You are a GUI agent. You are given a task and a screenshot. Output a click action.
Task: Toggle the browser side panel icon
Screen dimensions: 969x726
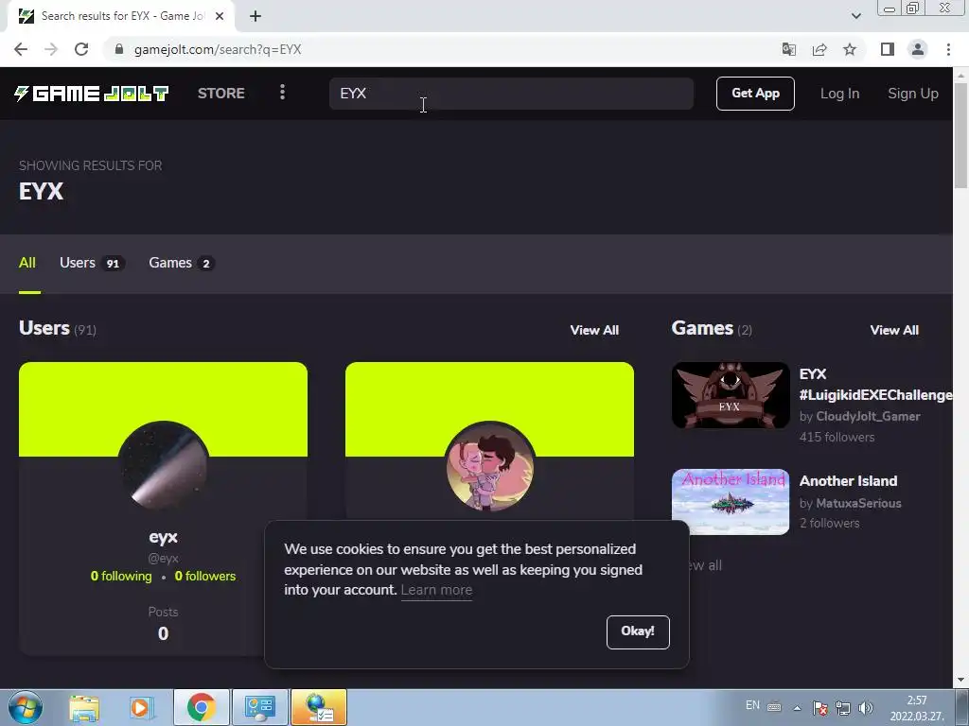tap(888, 49)
